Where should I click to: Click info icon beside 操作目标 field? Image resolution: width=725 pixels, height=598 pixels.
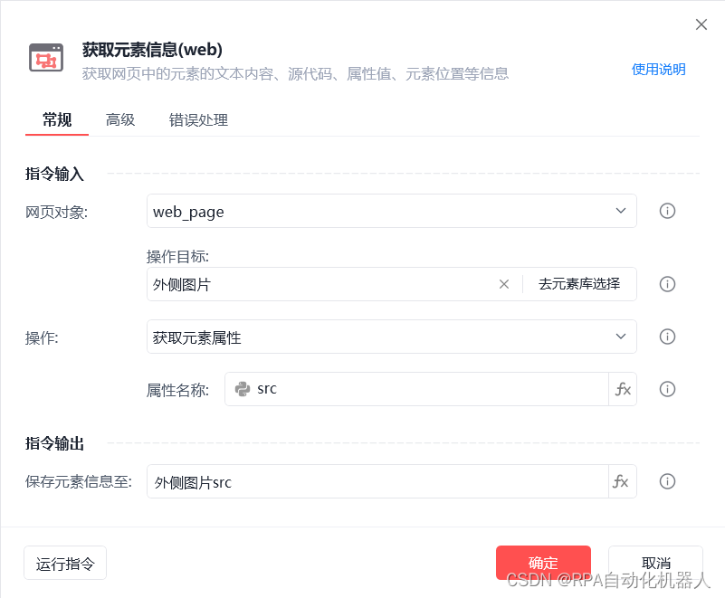[x=668, y=284]
